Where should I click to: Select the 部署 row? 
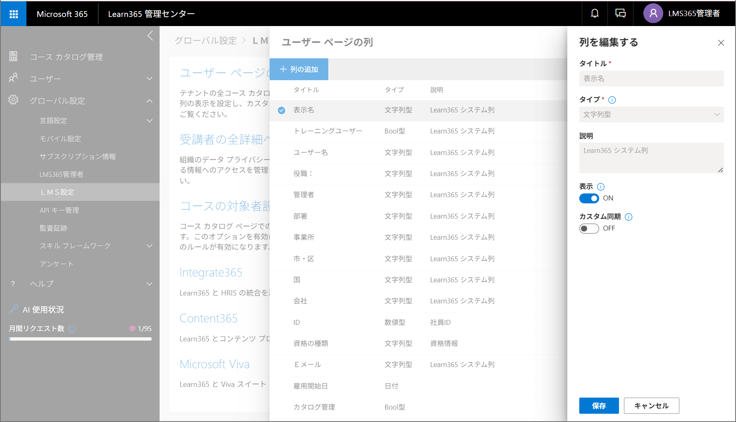(x=418, y=217)
